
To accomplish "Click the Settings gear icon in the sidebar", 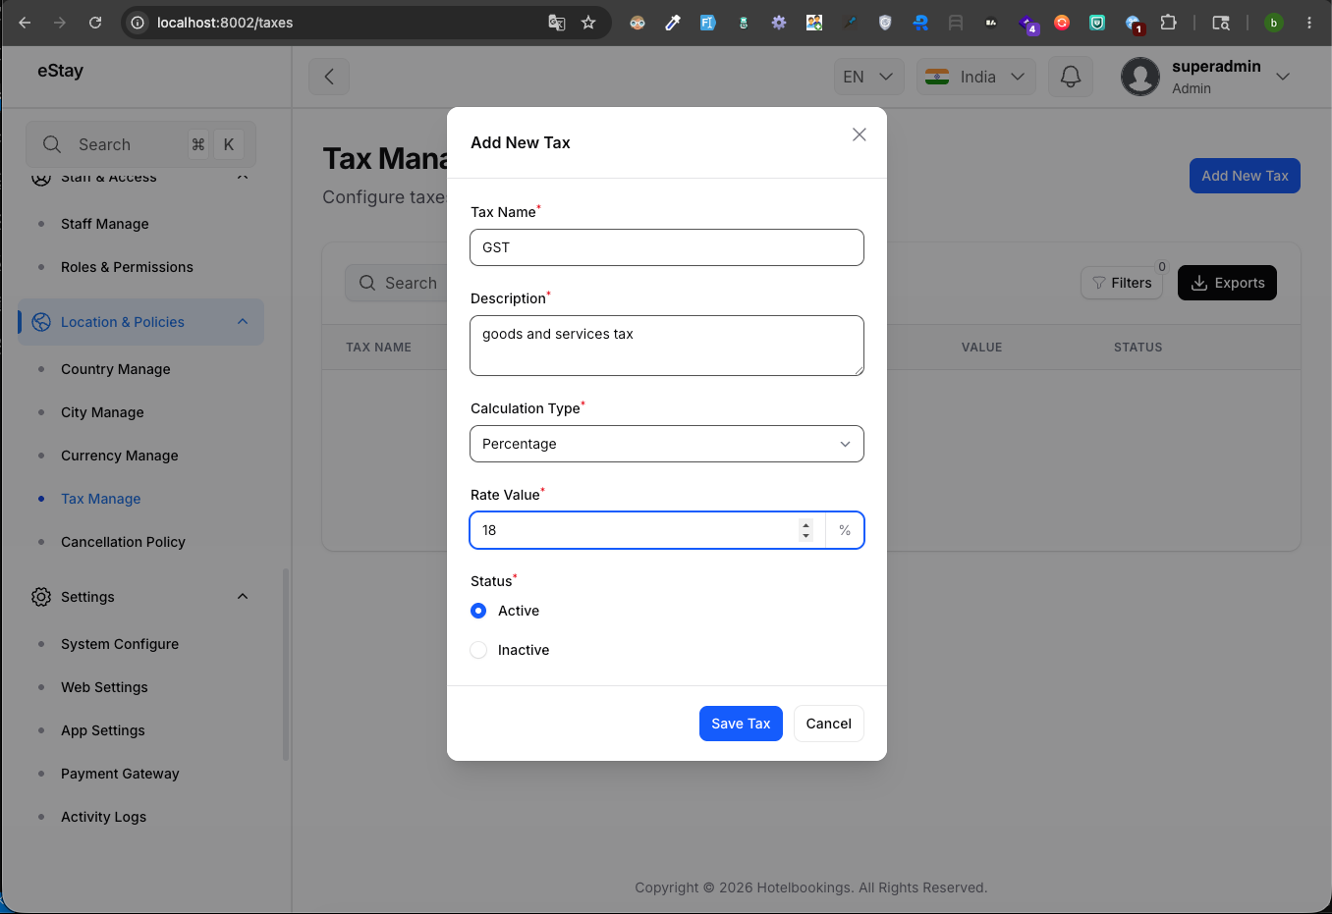I will tap(41, 597).
